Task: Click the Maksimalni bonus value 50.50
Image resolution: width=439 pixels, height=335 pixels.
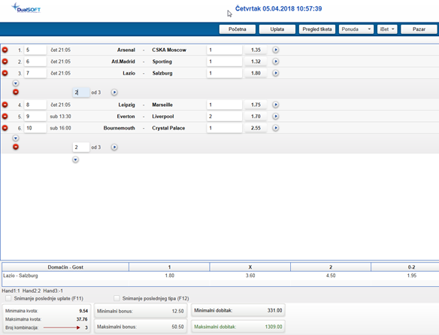Action: [x=177, y=327]
